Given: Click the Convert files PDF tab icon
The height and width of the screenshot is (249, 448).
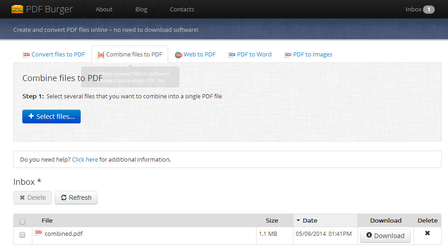Looking at the screenshot, I should (x=26, y=55).
